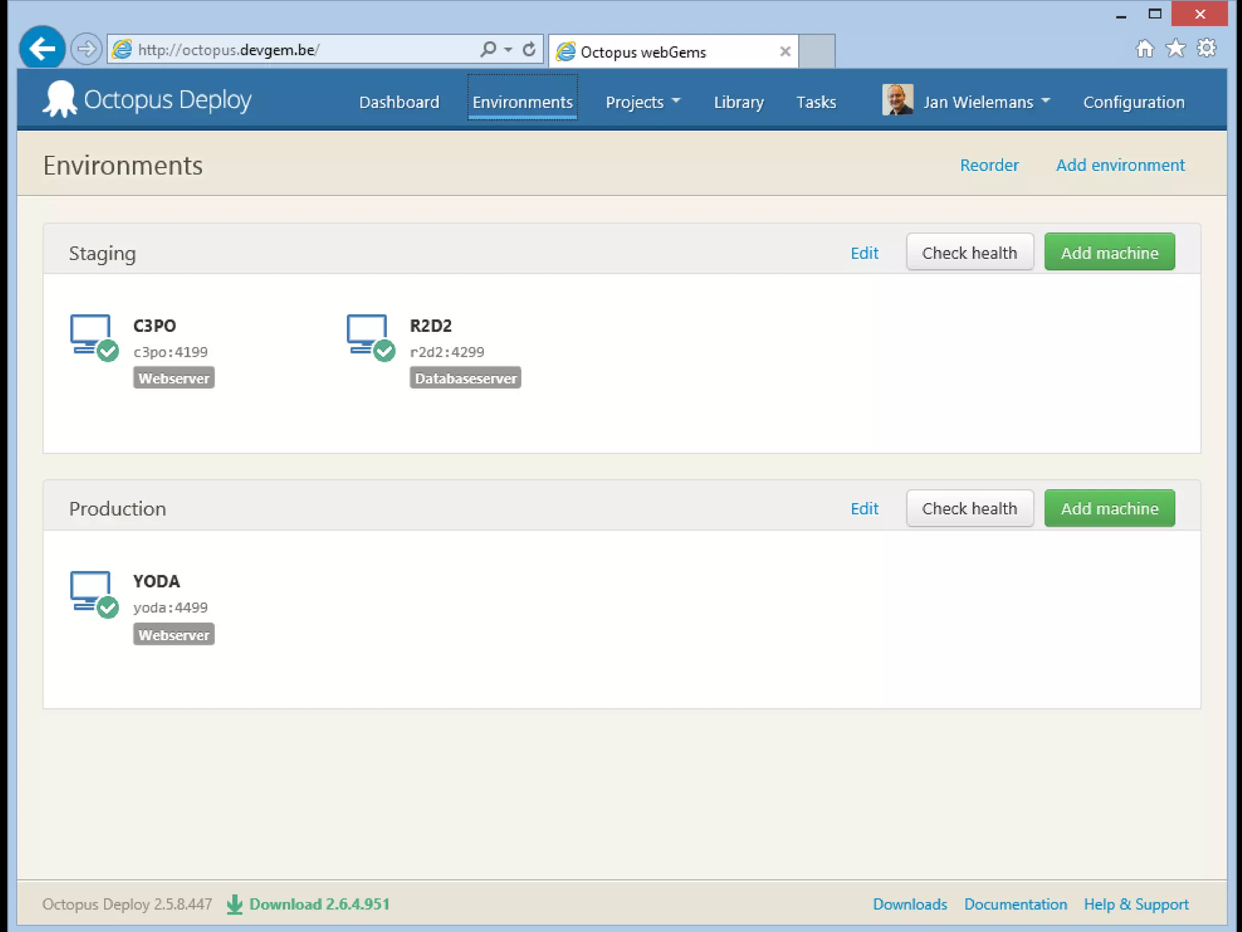Expand the Jan Wielemans user dropdown
This screenshot has width=1242, height=932.
(x=986, y=102)
